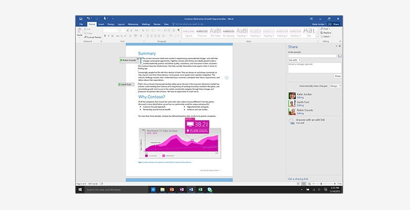This screenshot has height=210, width=410.
Task: Open the Katie Jordan account menu
Action: tap(319, 24)
